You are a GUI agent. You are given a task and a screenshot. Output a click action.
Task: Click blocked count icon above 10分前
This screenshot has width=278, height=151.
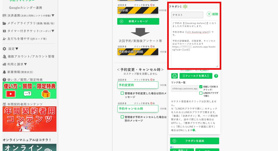pyautogui.click(x=151, y=5)
